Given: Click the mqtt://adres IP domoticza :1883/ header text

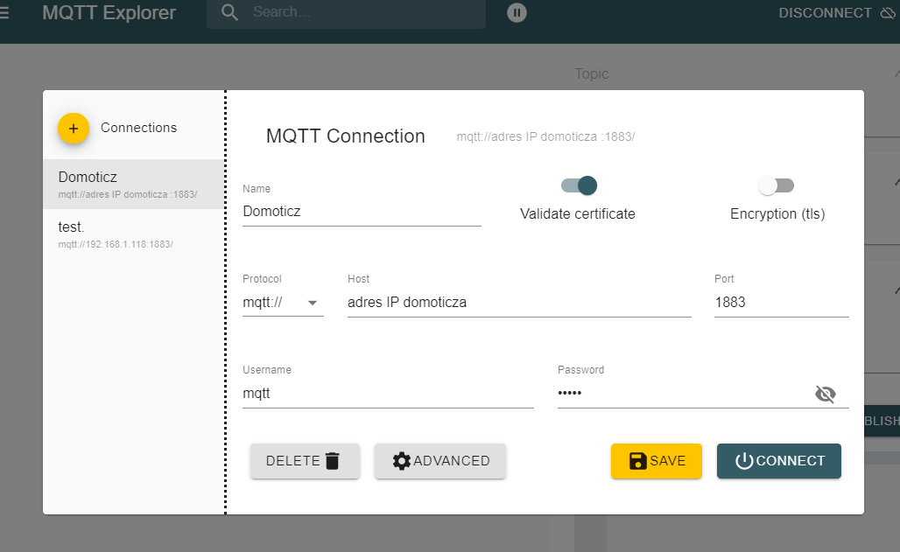Looking at the screenshot, I should (x=545, y=136).
